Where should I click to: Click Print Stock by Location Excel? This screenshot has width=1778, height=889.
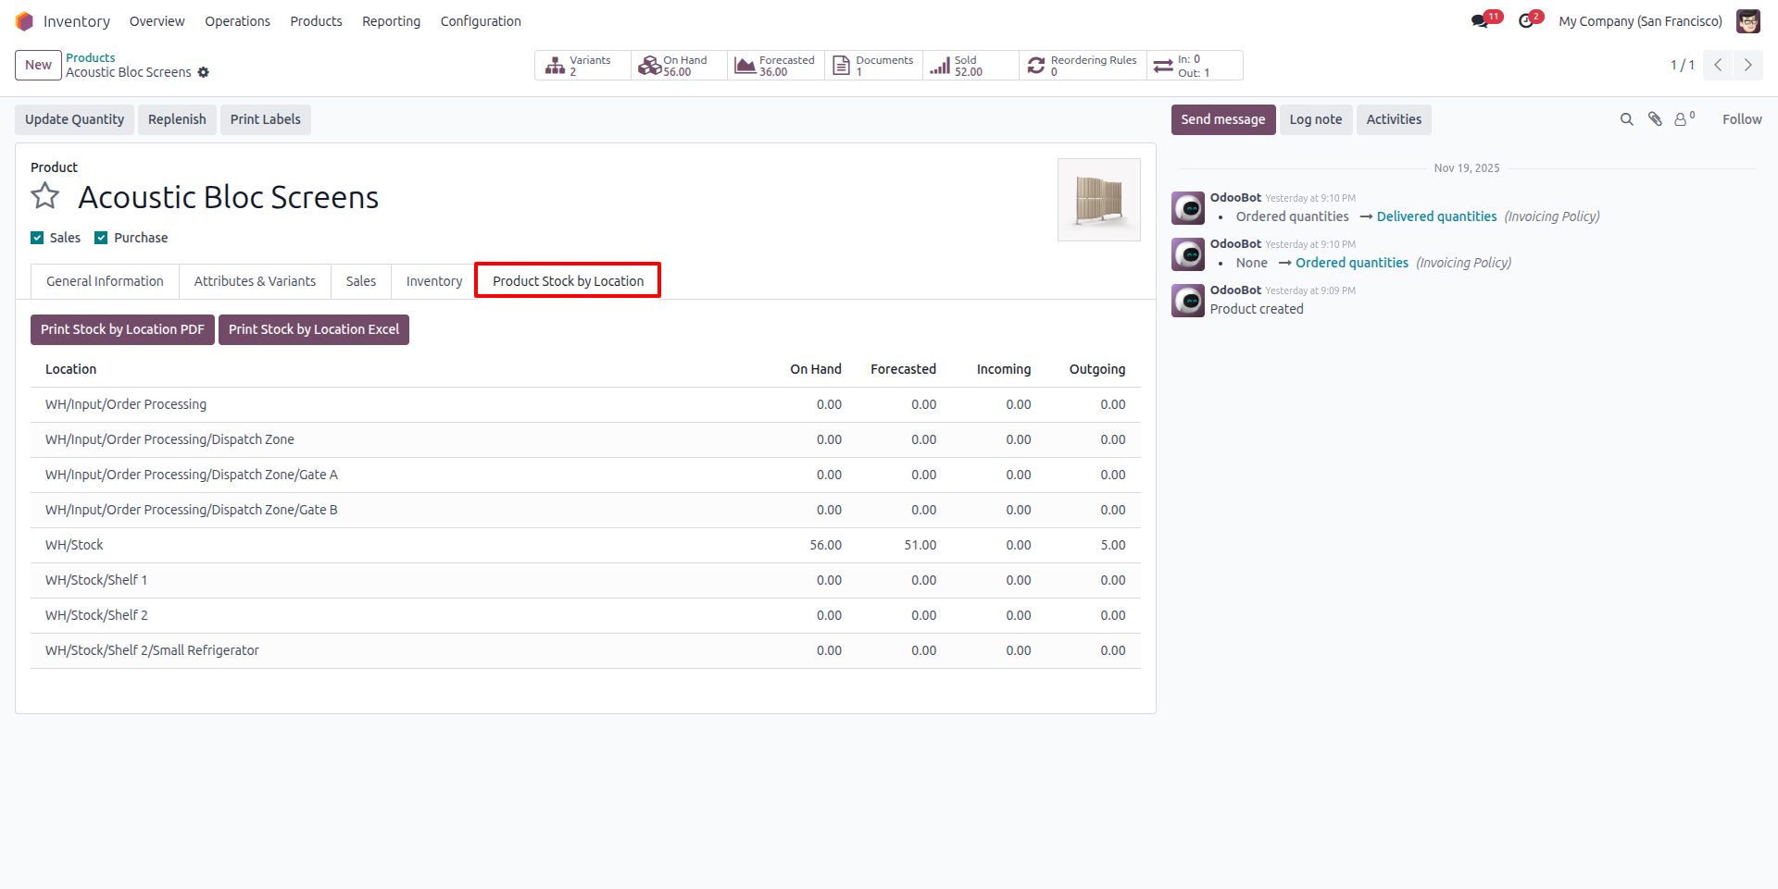point(314,329)
